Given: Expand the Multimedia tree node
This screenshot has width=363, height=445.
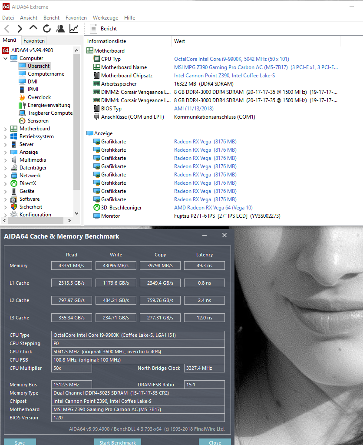Looking at the screenshot, I should (5, 160).
